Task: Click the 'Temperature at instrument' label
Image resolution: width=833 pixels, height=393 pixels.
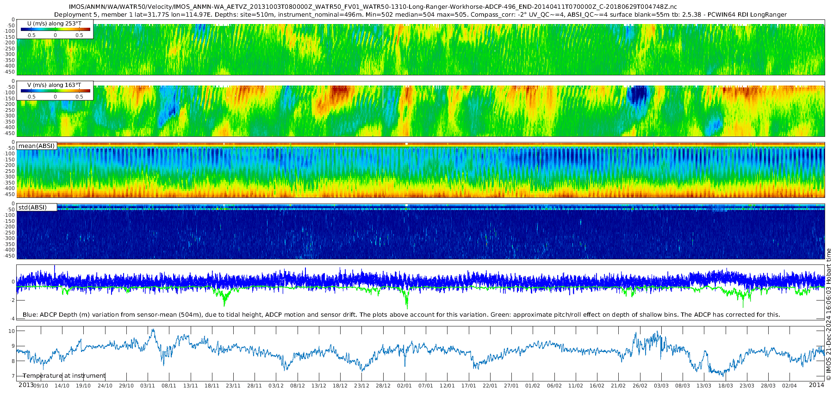Action: 64,376
